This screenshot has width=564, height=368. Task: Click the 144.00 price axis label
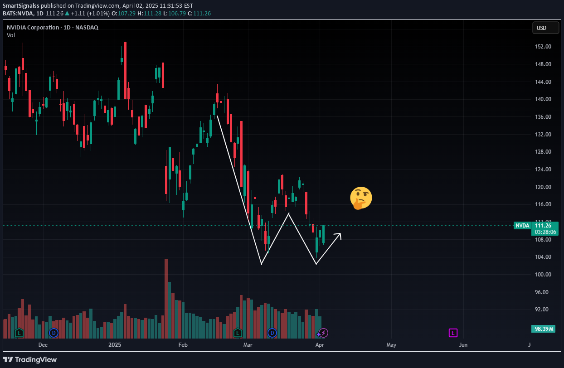pyautogui.click(x=543, y=82)
